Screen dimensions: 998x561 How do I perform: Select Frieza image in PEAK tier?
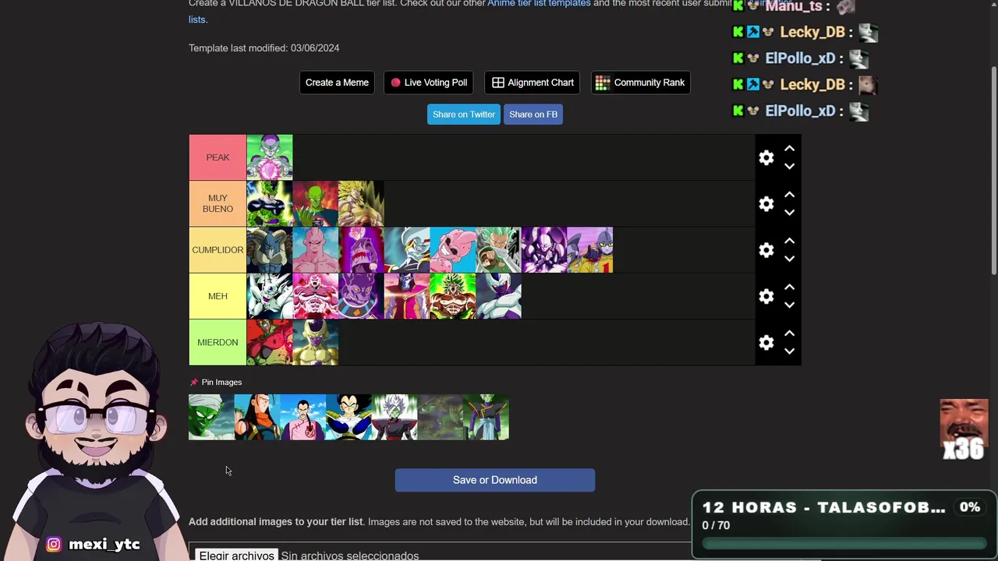tap(270, 157)
